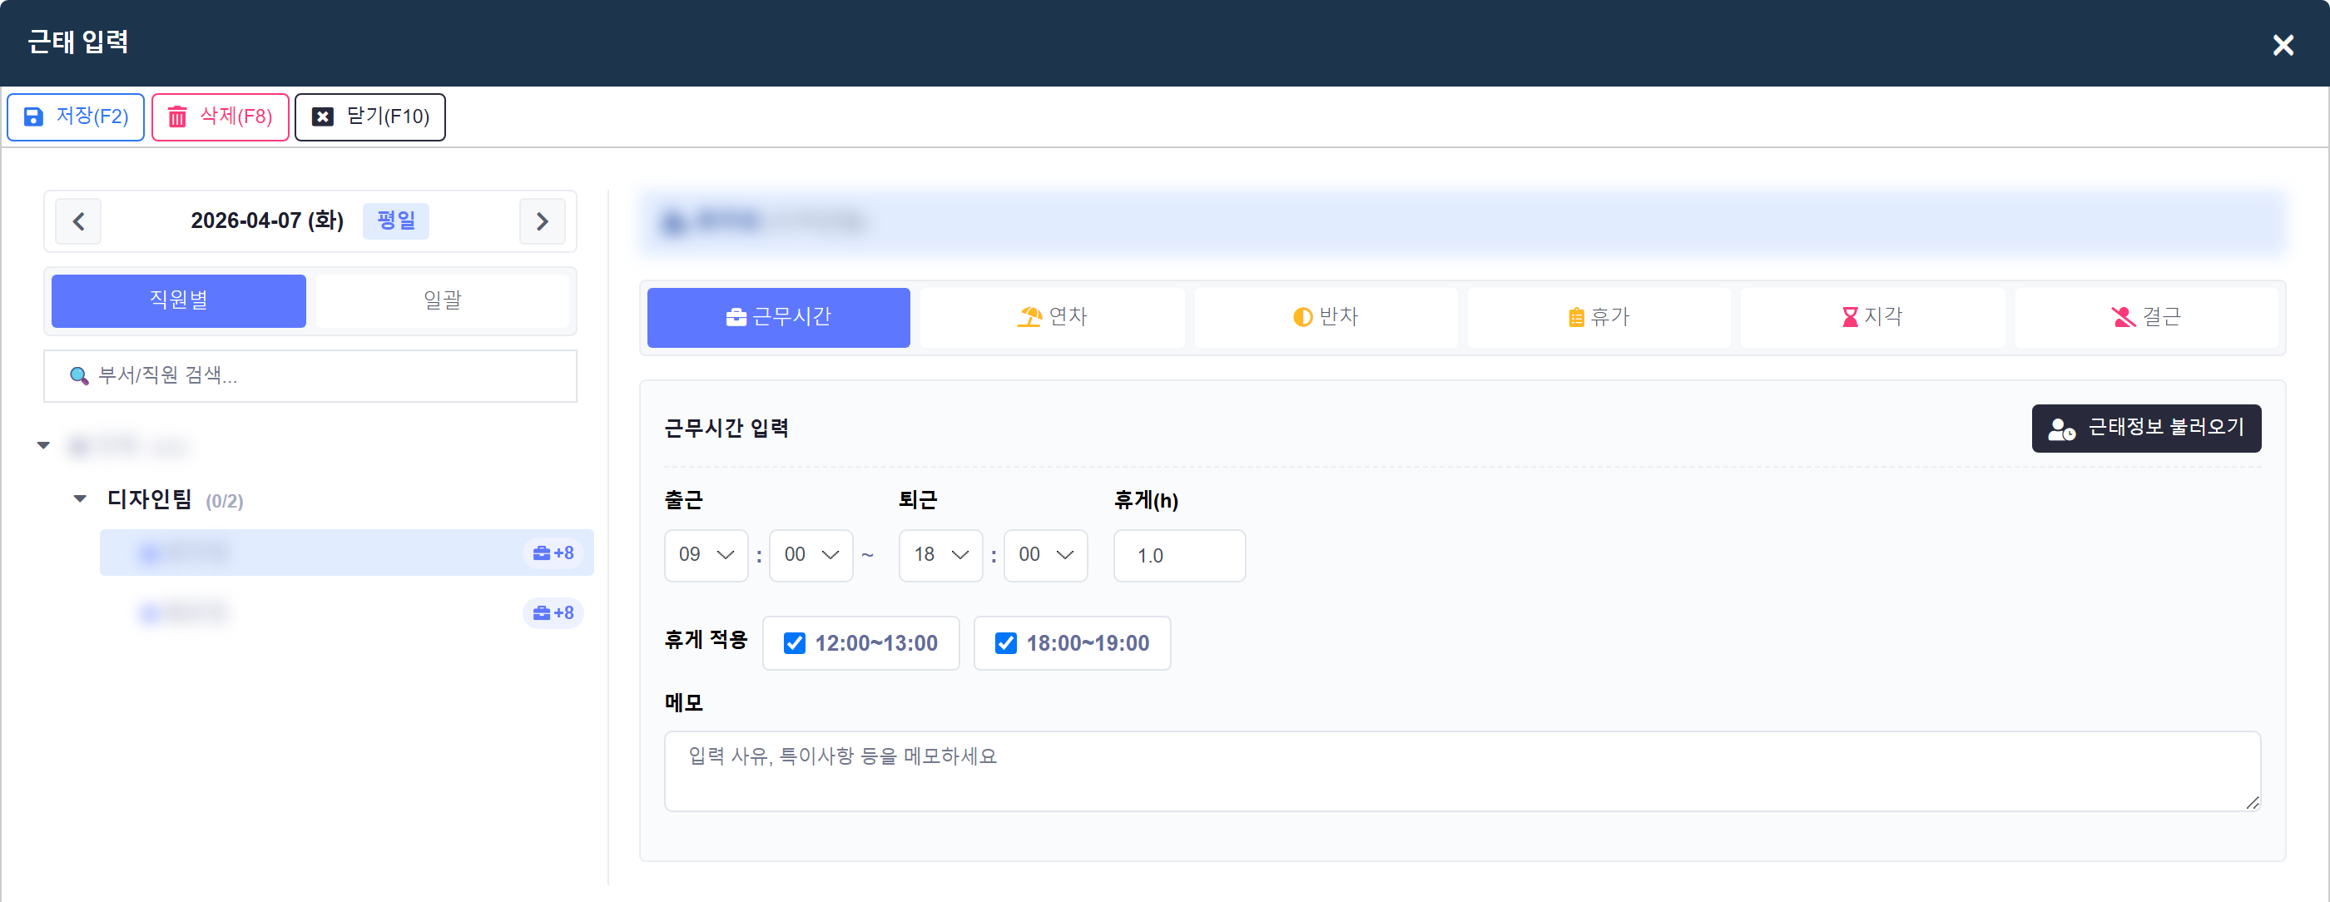Click the 근태정보 불러오기 button
The width and height of the screenshot is (2330, 902).
tap(2145, 428)
